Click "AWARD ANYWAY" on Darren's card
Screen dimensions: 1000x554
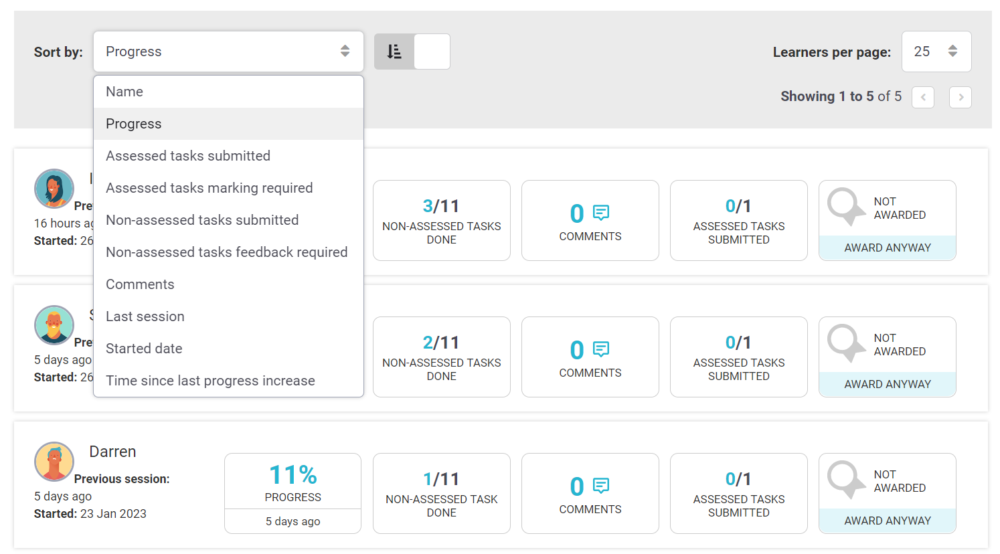(887, 520)
